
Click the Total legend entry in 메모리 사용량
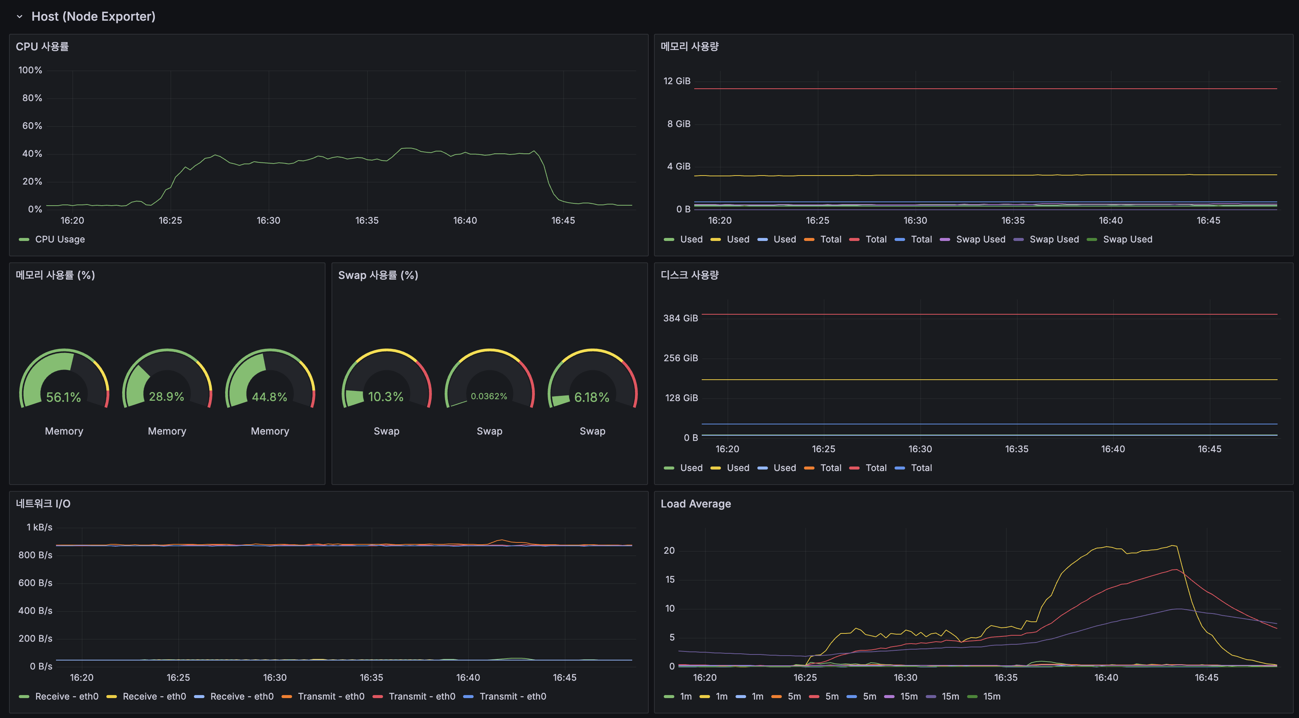[x=830, y=239]
